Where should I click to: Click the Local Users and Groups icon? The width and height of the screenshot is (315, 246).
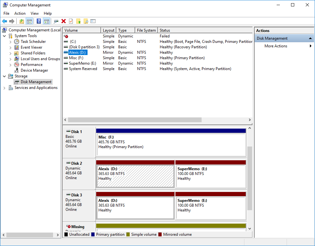[x=17, y=59]
